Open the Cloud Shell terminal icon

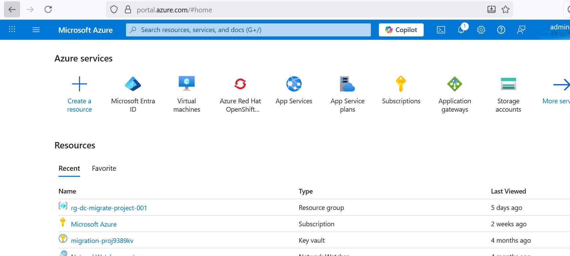(x=441, y=30)
